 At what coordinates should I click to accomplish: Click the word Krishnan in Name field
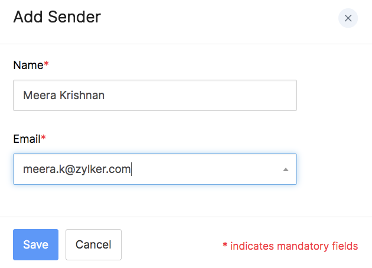point(82,95)
